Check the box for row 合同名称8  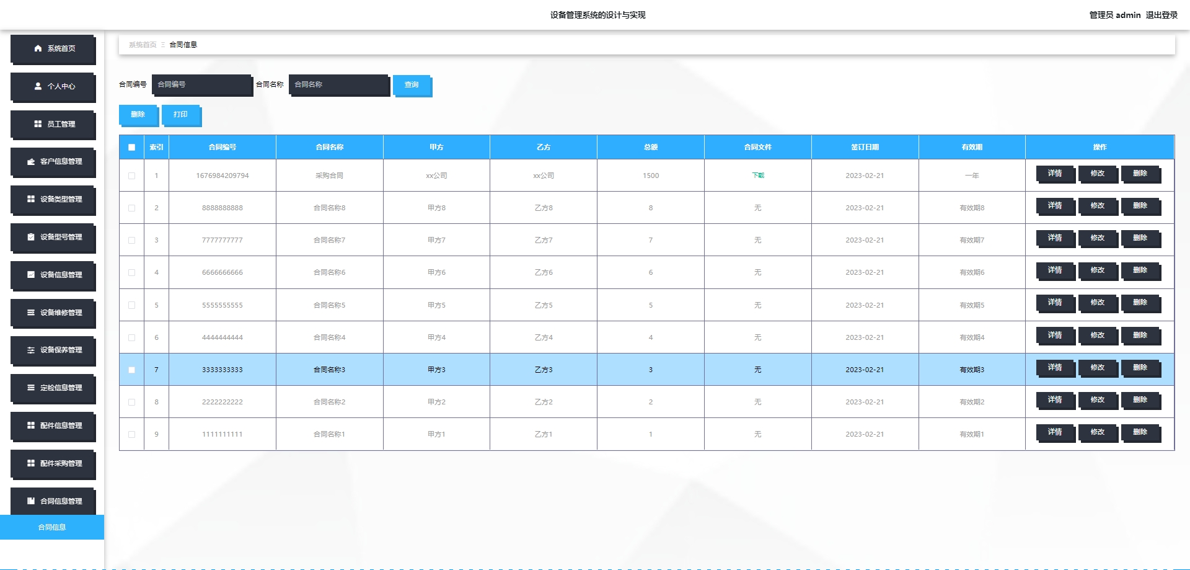pyautogui.click(x=131, y=208)
